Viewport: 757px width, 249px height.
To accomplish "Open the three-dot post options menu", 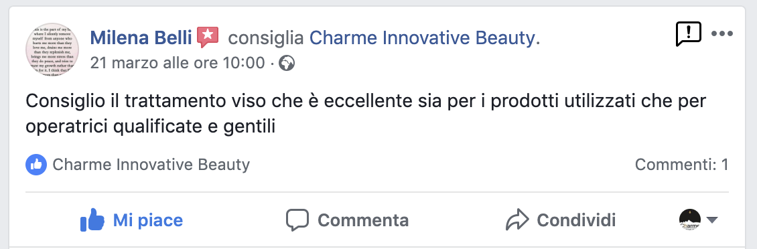I will tap(722, 33).
